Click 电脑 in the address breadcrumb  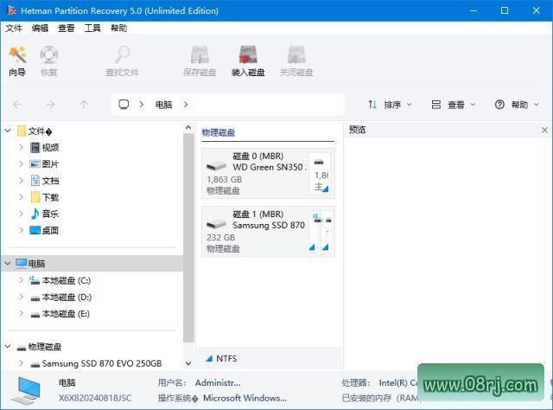(x=163, y=105)
